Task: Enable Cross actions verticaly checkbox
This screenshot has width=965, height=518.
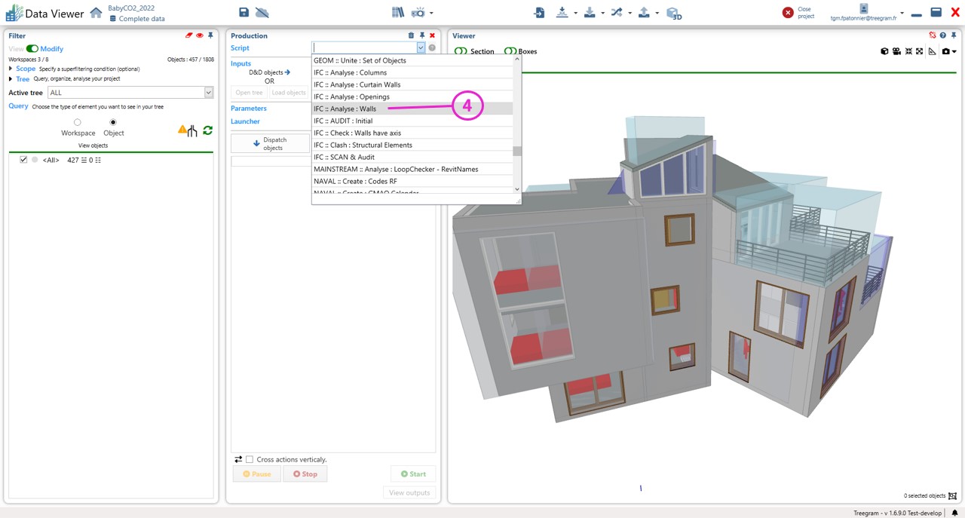Action: [x=250, y=459]
